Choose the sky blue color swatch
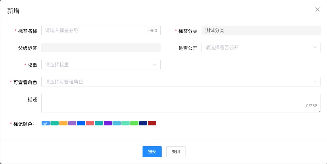The width and height of the screenshot is (327, 164). coord(117,123)
